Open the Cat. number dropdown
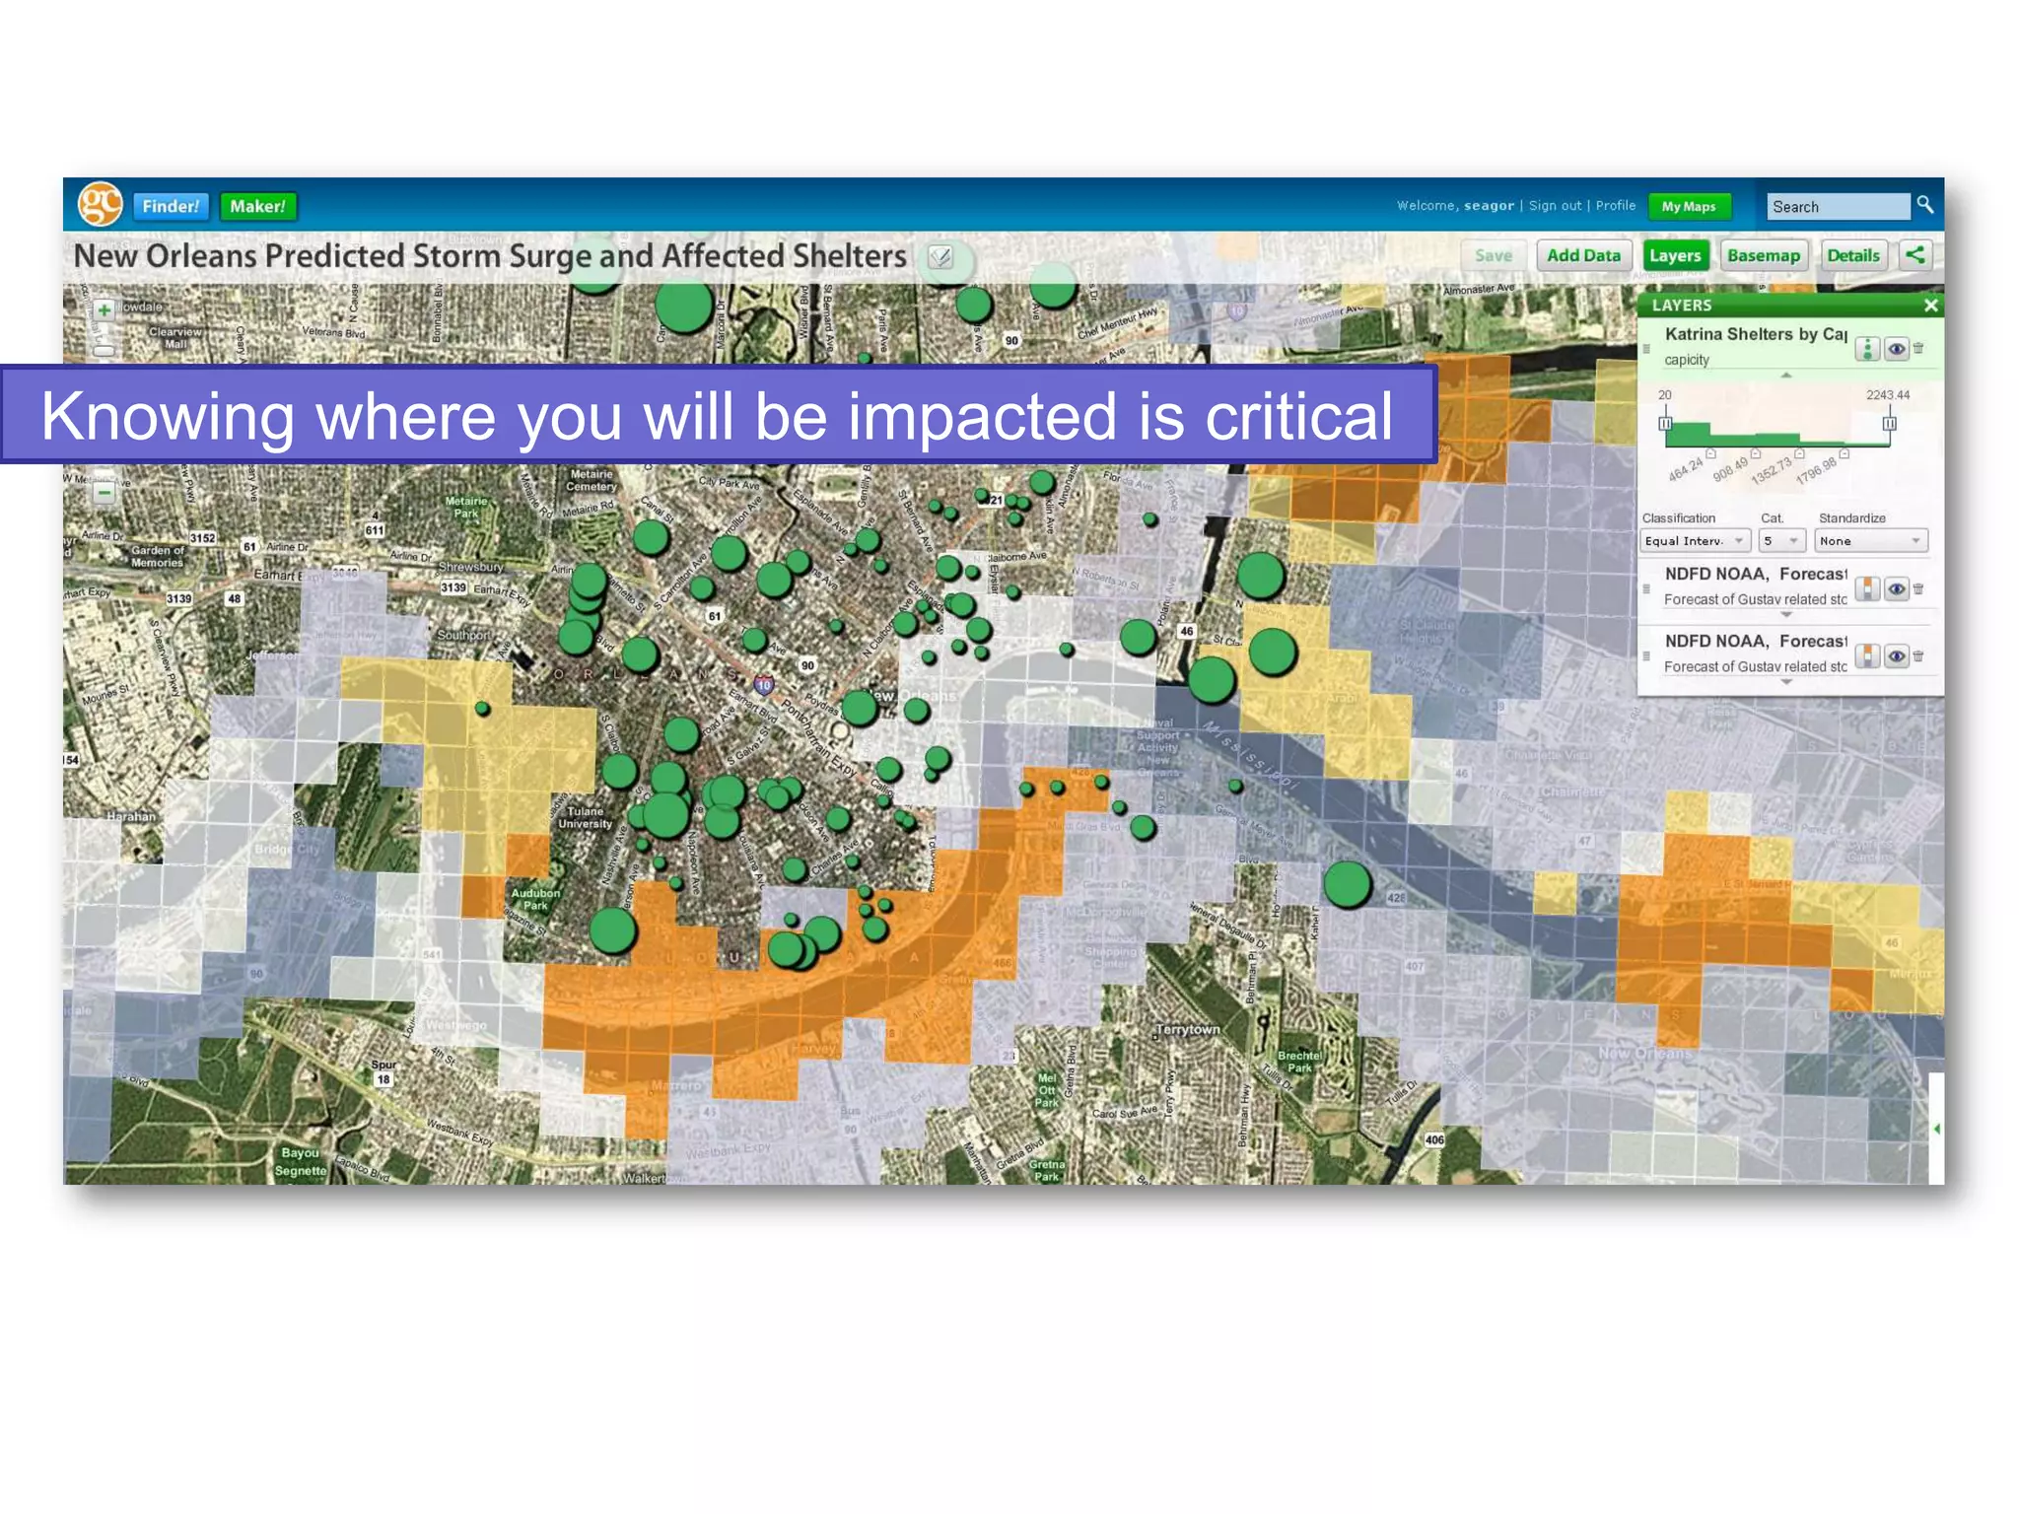Screen dimensions: 2019x1514 point(1781,540)
